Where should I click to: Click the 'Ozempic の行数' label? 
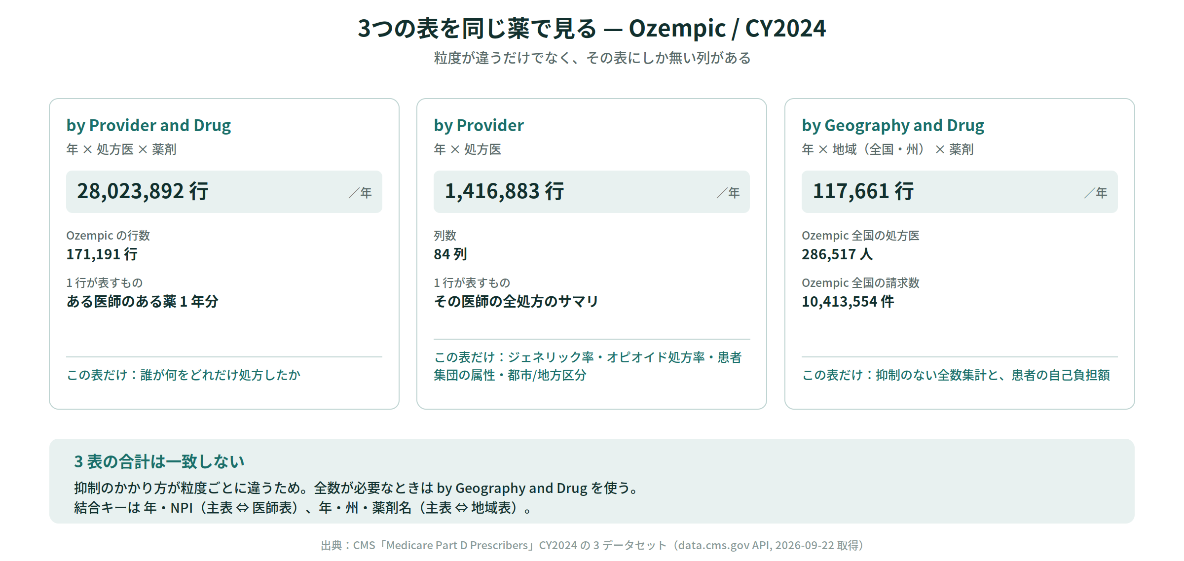108,236
